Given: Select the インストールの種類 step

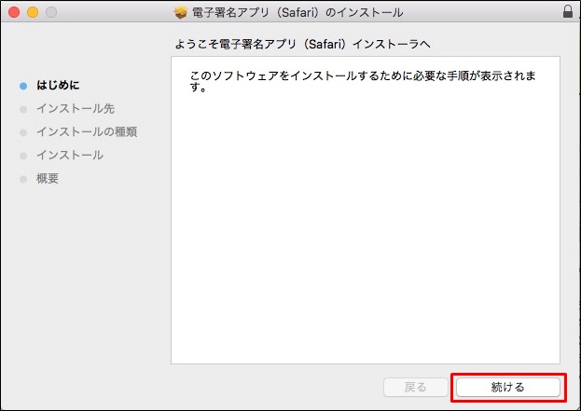Looking at the screenshot, I should [87, 131].
